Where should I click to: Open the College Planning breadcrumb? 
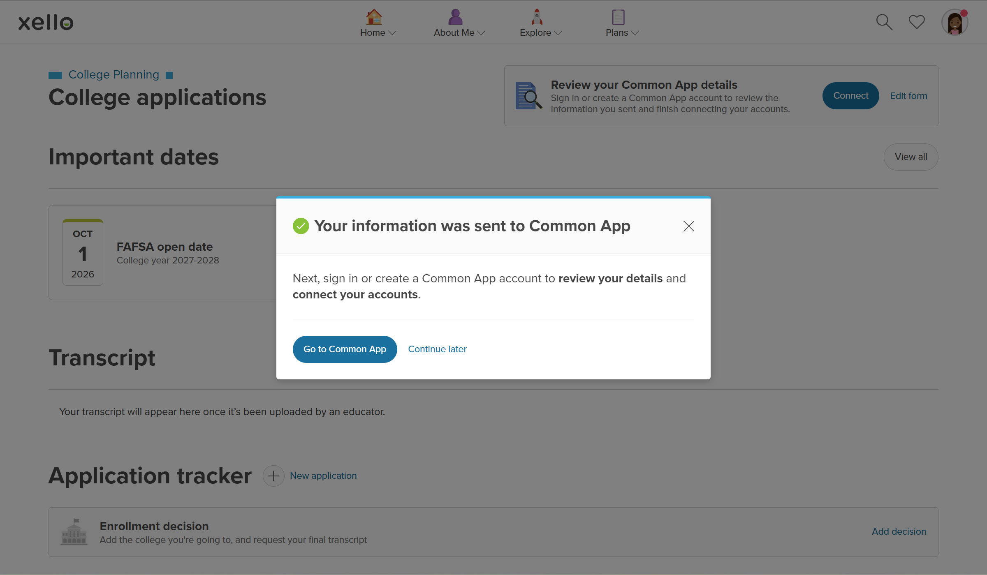pyautogui.click(x=114, y=75)
